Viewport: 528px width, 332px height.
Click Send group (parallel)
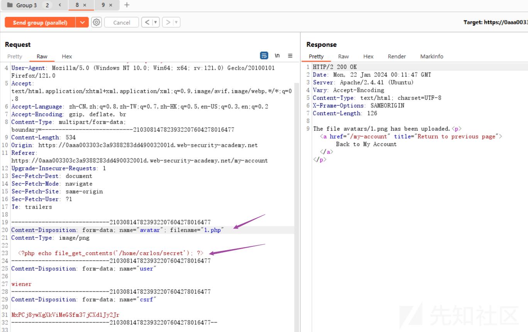(40, 22)
